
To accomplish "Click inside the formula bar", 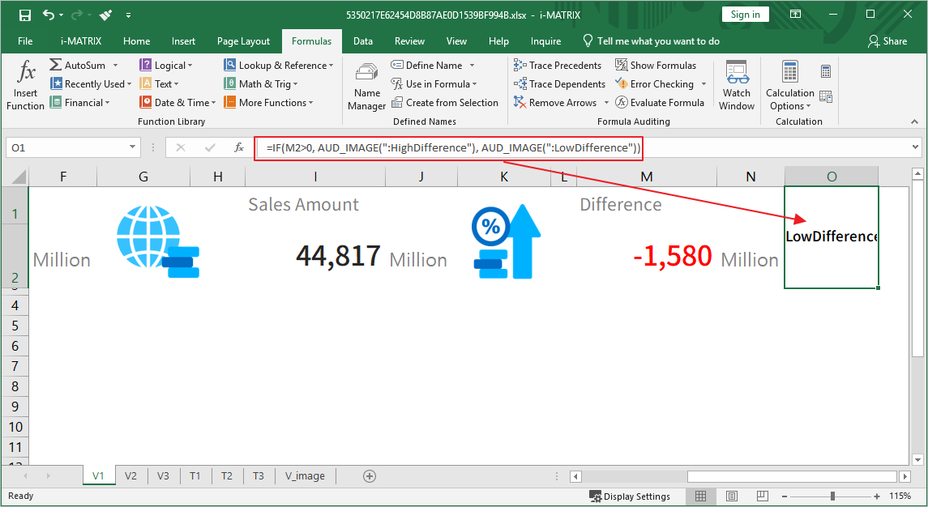I will pos(770,147).
